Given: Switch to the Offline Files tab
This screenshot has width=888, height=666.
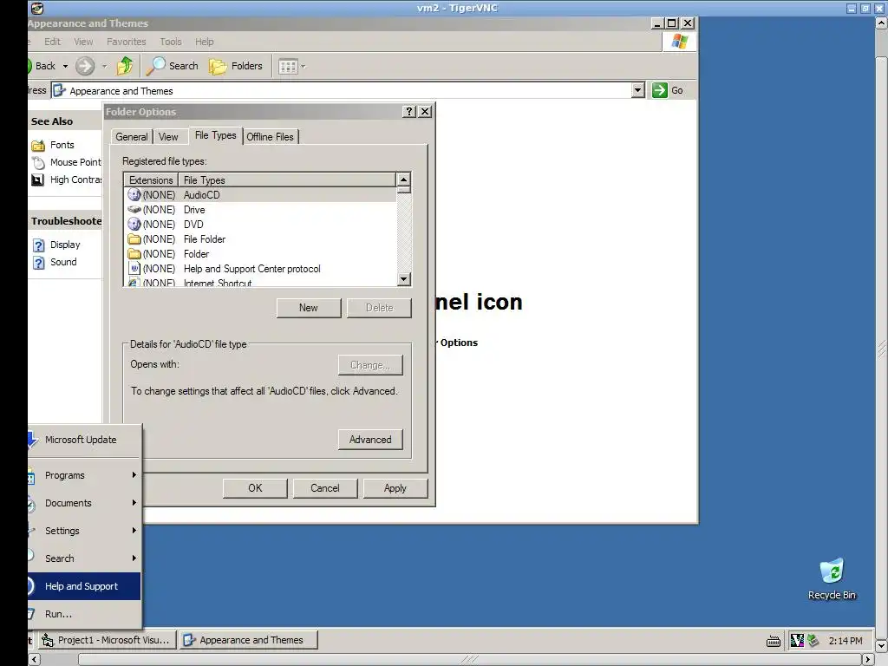Looking at the screenshot, I should coord(271,137).
